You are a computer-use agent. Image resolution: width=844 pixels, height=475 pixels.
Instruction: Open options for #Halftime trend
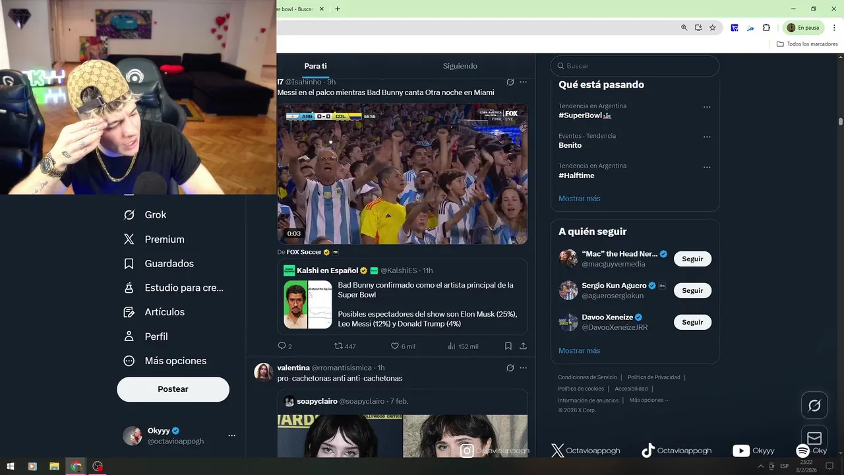click(707, 167)
